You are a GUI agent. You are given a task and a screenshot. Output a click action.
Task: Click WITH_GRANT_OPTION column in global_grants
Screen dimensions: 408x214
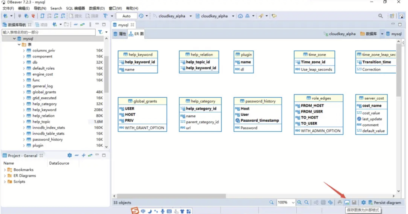pyautogui.click(x=144, y=128)
